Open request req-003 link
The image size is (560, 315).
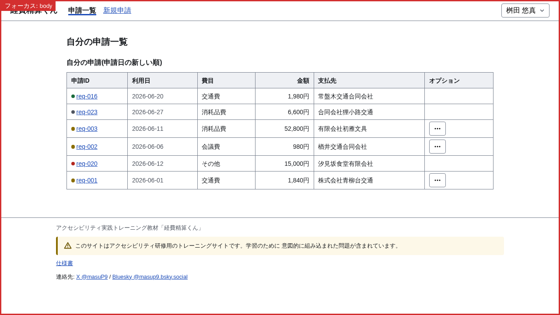(87, 129)
